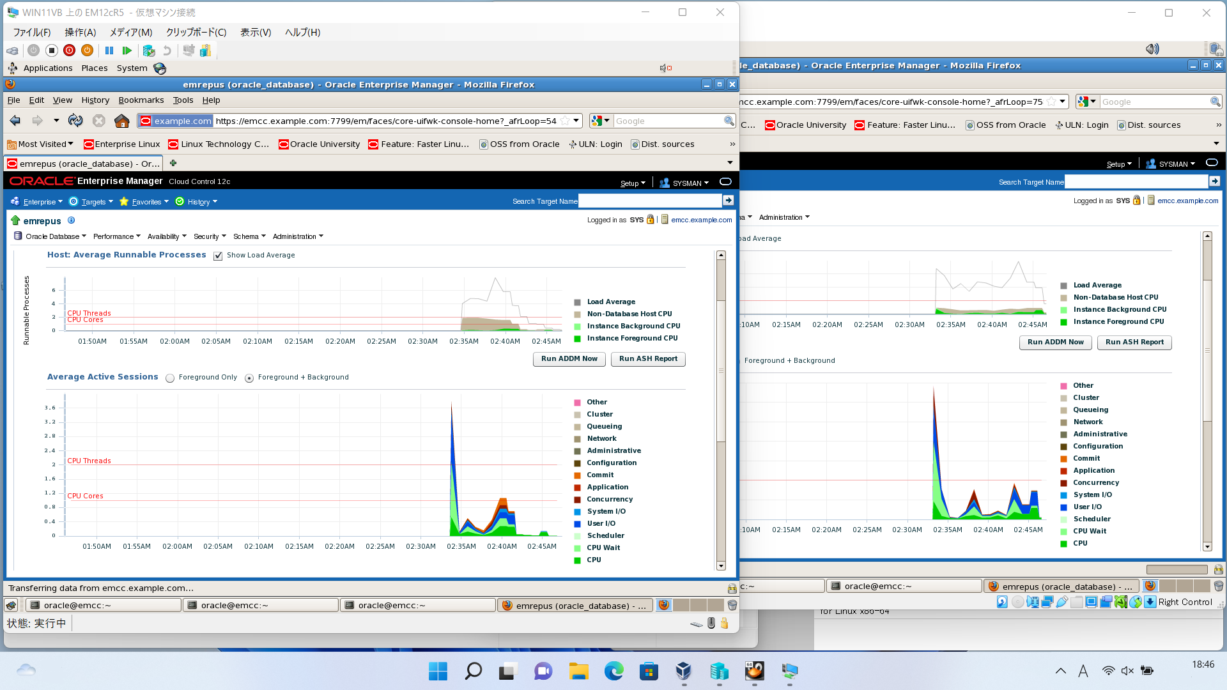This screenshot has width=1227, height=690.
Task: Click the Run ADDM Now button
Action: [x=568, y=359]
